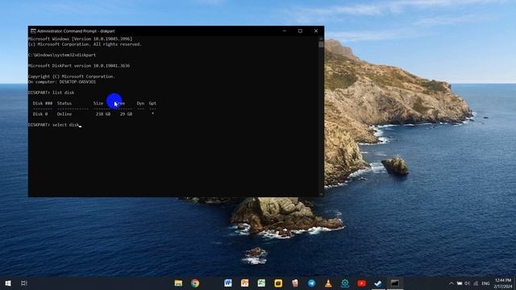
Task: Click the 'On computer: DESKTOP' line
Action: (x=62, y=81)
